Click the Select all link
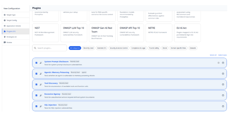The image size is (231, 115). point(213,55)
